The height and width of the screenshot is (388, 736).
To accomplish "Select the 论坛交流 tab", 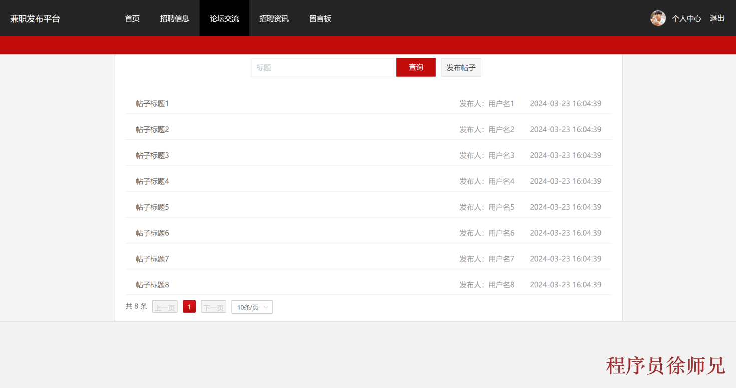I will 224,18.
